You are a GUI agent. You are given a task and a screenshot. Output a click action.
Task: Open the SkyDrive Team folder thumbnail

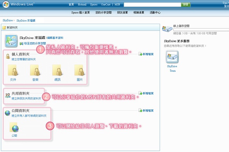tap(172, 57)
